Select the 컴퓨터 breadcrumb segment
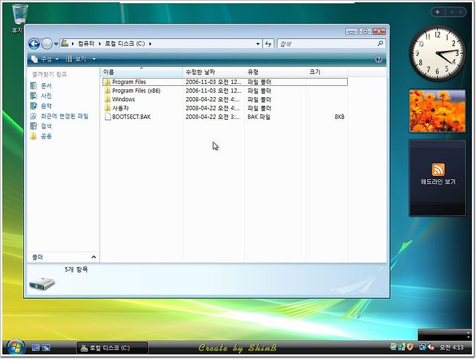This screenshot has width=476, height=359. click(x=86, y=44)
